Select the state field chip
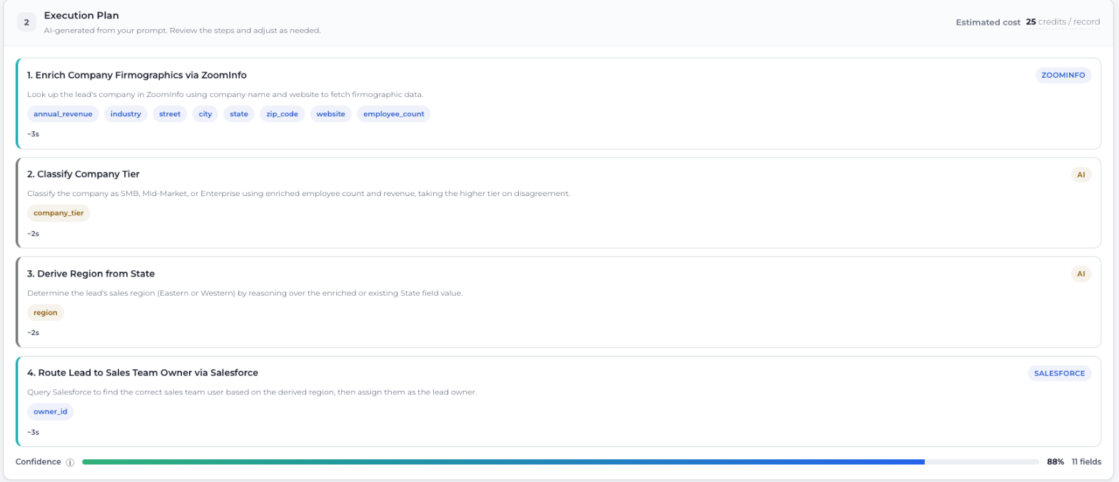This screenshot has height=482, width=1119. (239, 114)
